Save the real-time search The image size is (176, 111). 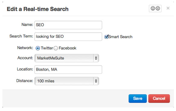click(138, 98)
